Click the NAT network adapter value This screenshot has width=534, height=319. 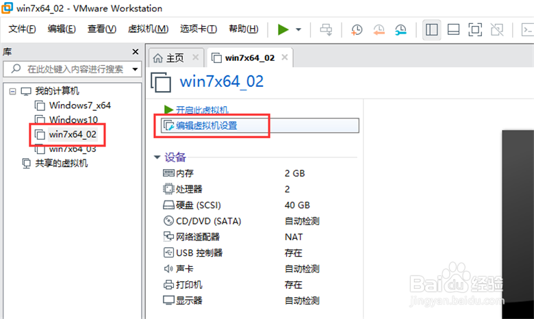tap(294, 237)
